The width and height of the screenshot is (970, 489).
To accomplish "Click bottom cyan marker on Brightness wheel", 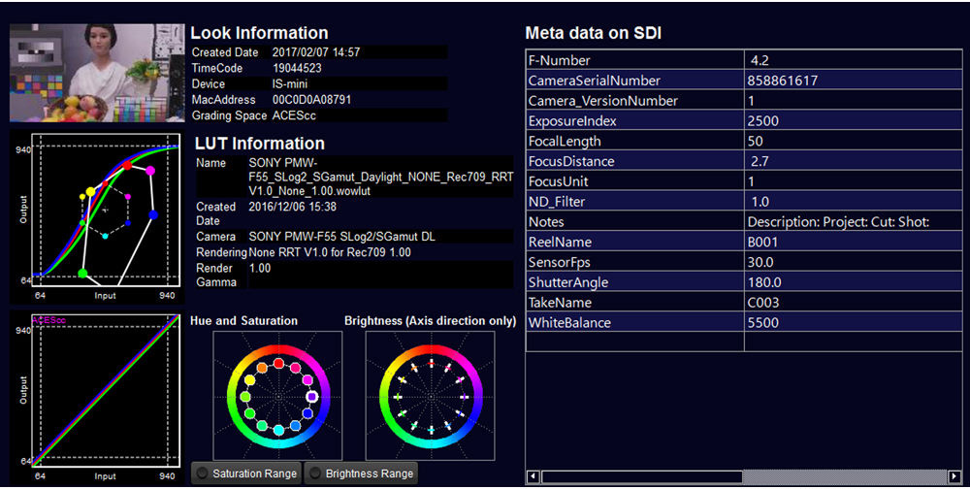I will point(432,429).
